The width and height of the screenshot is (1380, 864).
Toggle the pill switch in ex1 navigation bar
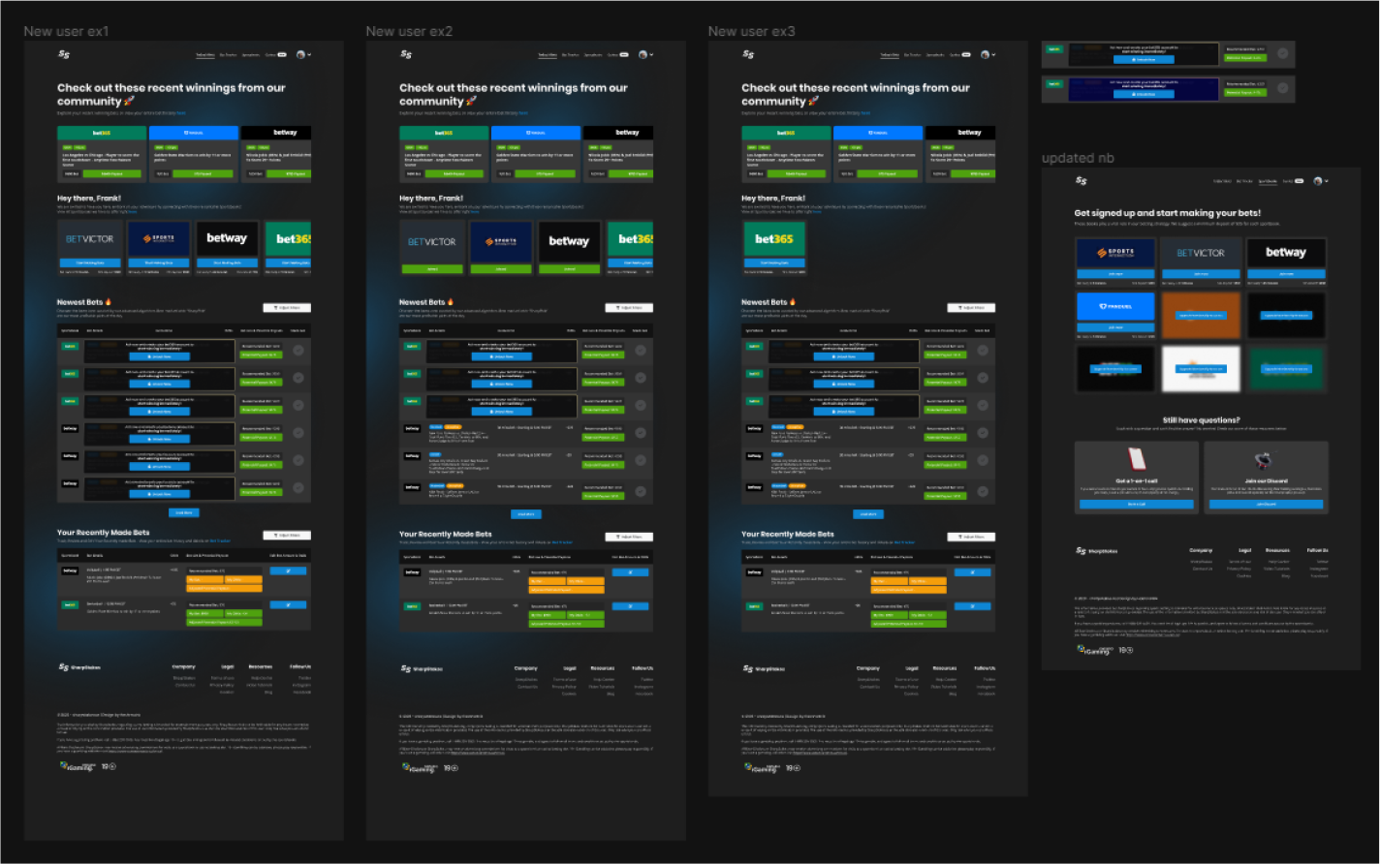280,54
